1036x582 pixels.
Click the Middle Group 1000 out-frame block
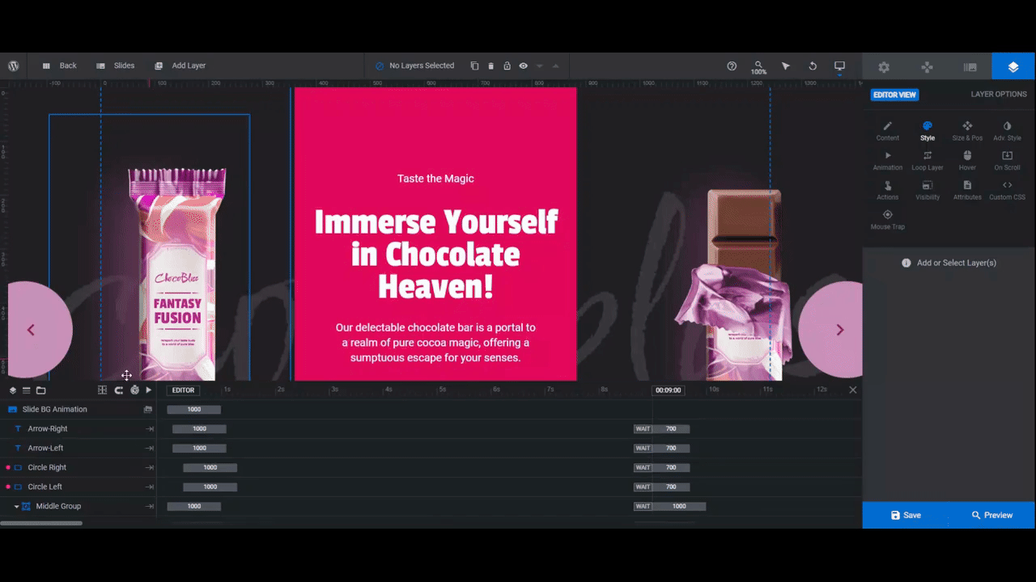point(679,507)
